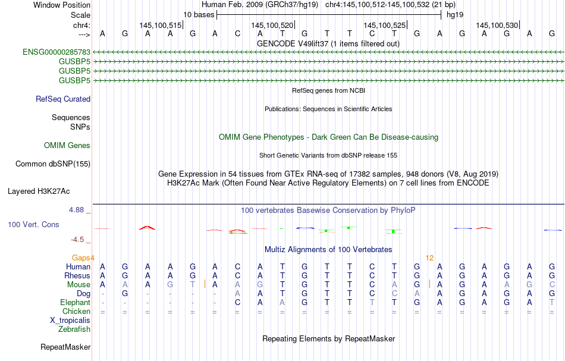Select the Human alignment row label
Viewport: 565px width, 361px height.
[78, 266]
